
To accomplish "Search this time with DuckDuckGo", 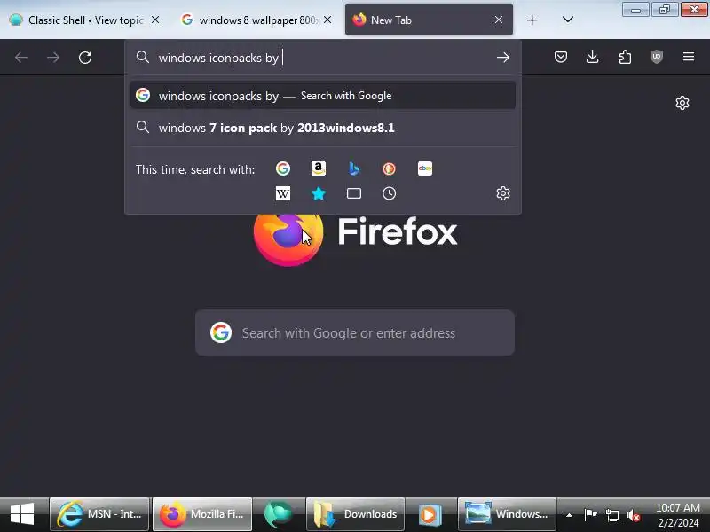I will point(389,168).
